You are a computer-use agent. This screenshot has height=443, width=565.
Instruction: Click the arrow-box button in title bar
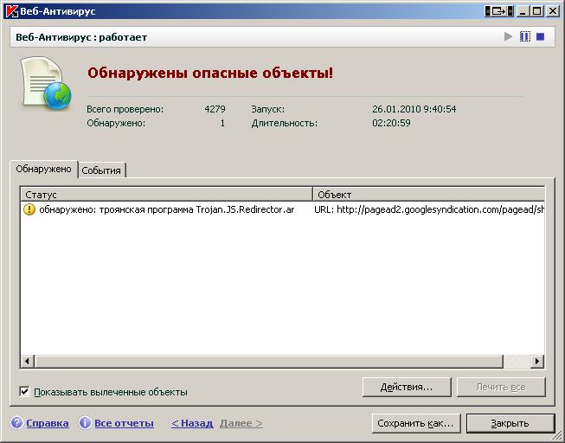(498, 11)
